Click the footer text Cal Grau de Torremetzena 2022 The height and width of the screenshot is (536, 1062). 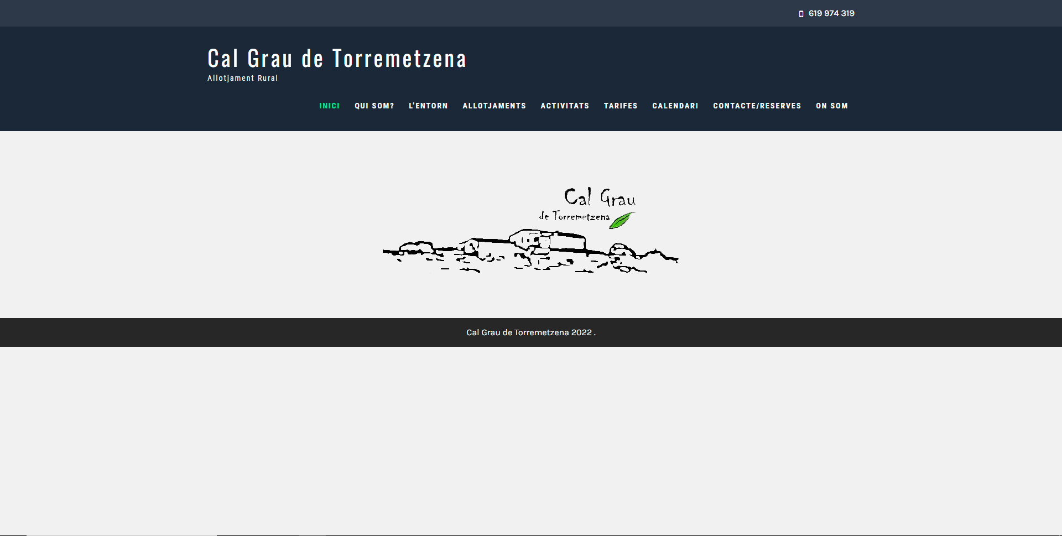pyautogui.click(x=531, y=332)
